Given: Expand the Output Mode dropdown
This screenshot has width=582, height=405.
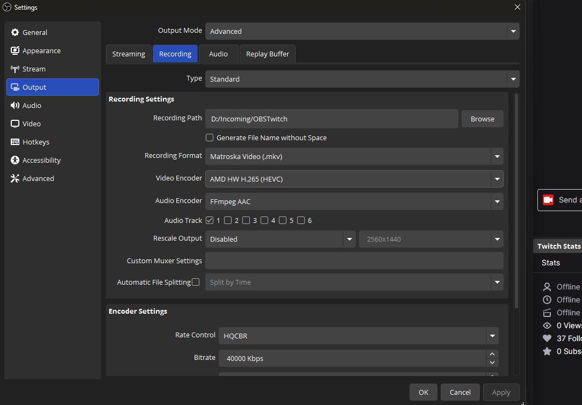Looking at the screenshot, I should coord(513,31).
